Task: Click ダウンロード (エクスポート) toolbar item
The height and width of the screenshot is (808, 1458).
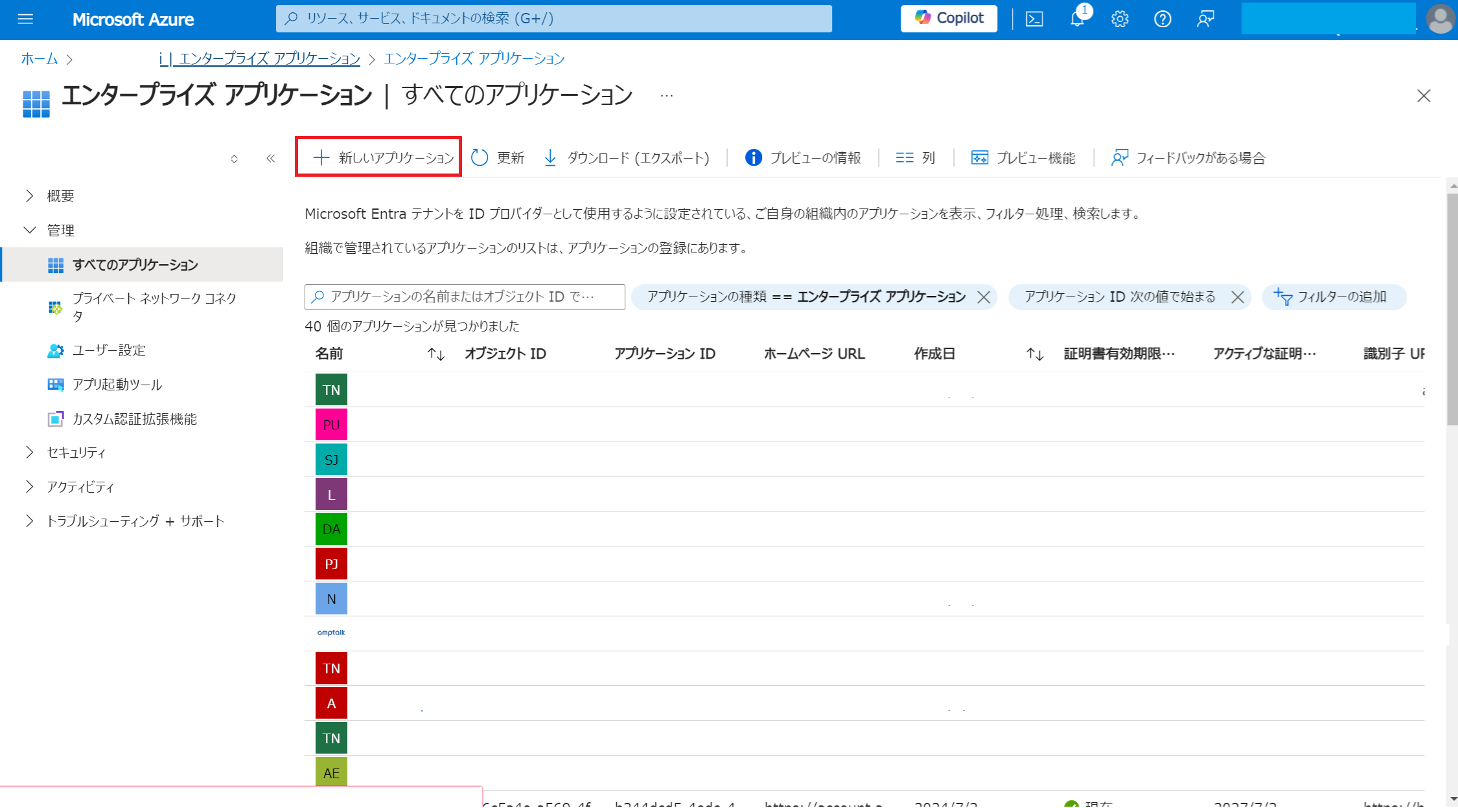Action: click(x=626, y=157)
